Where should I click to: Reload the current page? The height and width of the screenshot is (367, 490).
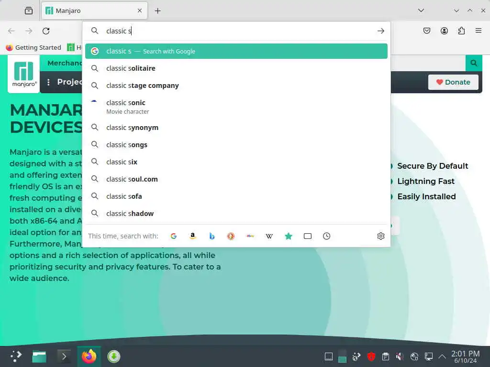46,31
